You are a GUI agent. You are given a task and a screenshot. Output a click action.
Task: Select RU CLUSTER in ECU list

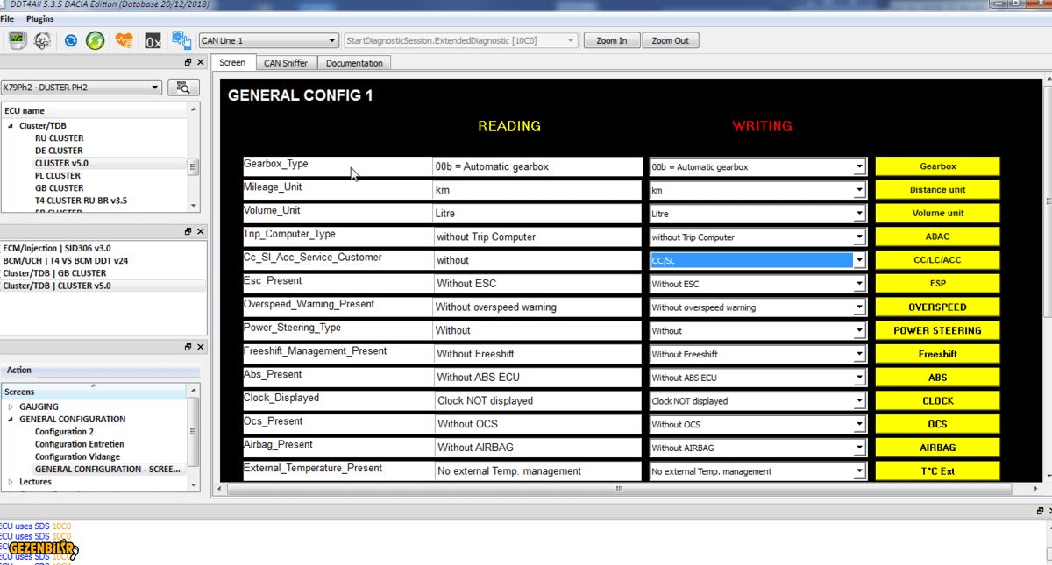(60, 138)
